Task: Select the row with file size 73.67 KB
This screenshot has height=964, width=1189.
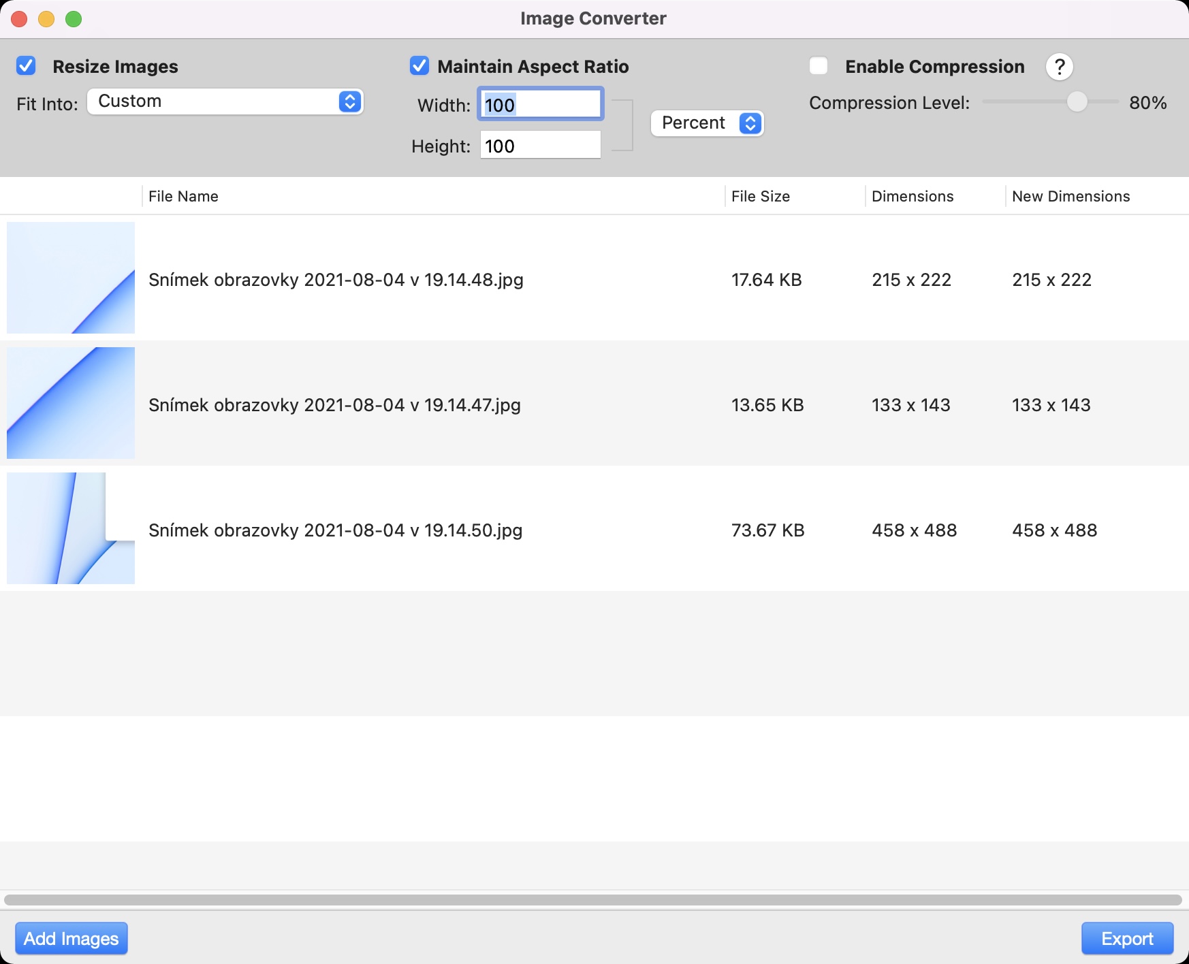Action: point(767,530)
